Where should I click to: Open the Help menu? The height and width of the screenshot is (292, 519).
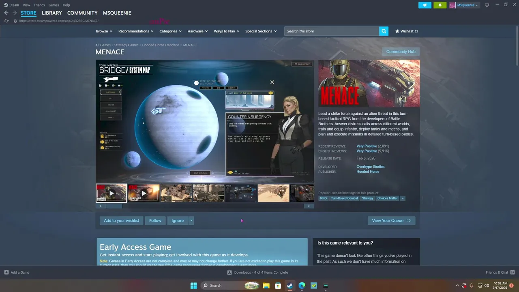tap(66, 5)
